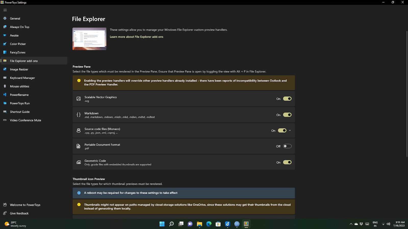Show hidden system tray icons

[x=351, y=224]
